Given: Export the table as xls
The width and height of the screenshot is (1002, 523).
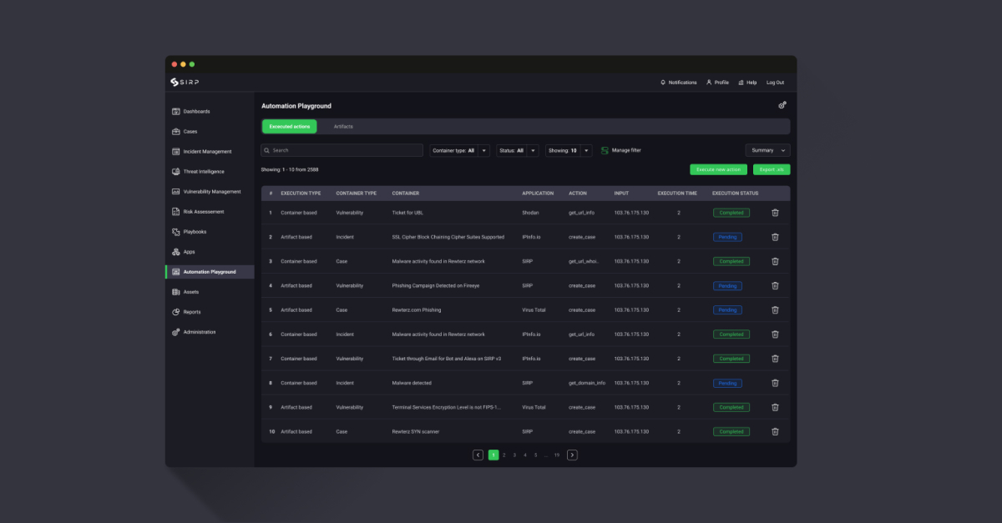Looking at the screenshot, I should (x=771, y=168).
